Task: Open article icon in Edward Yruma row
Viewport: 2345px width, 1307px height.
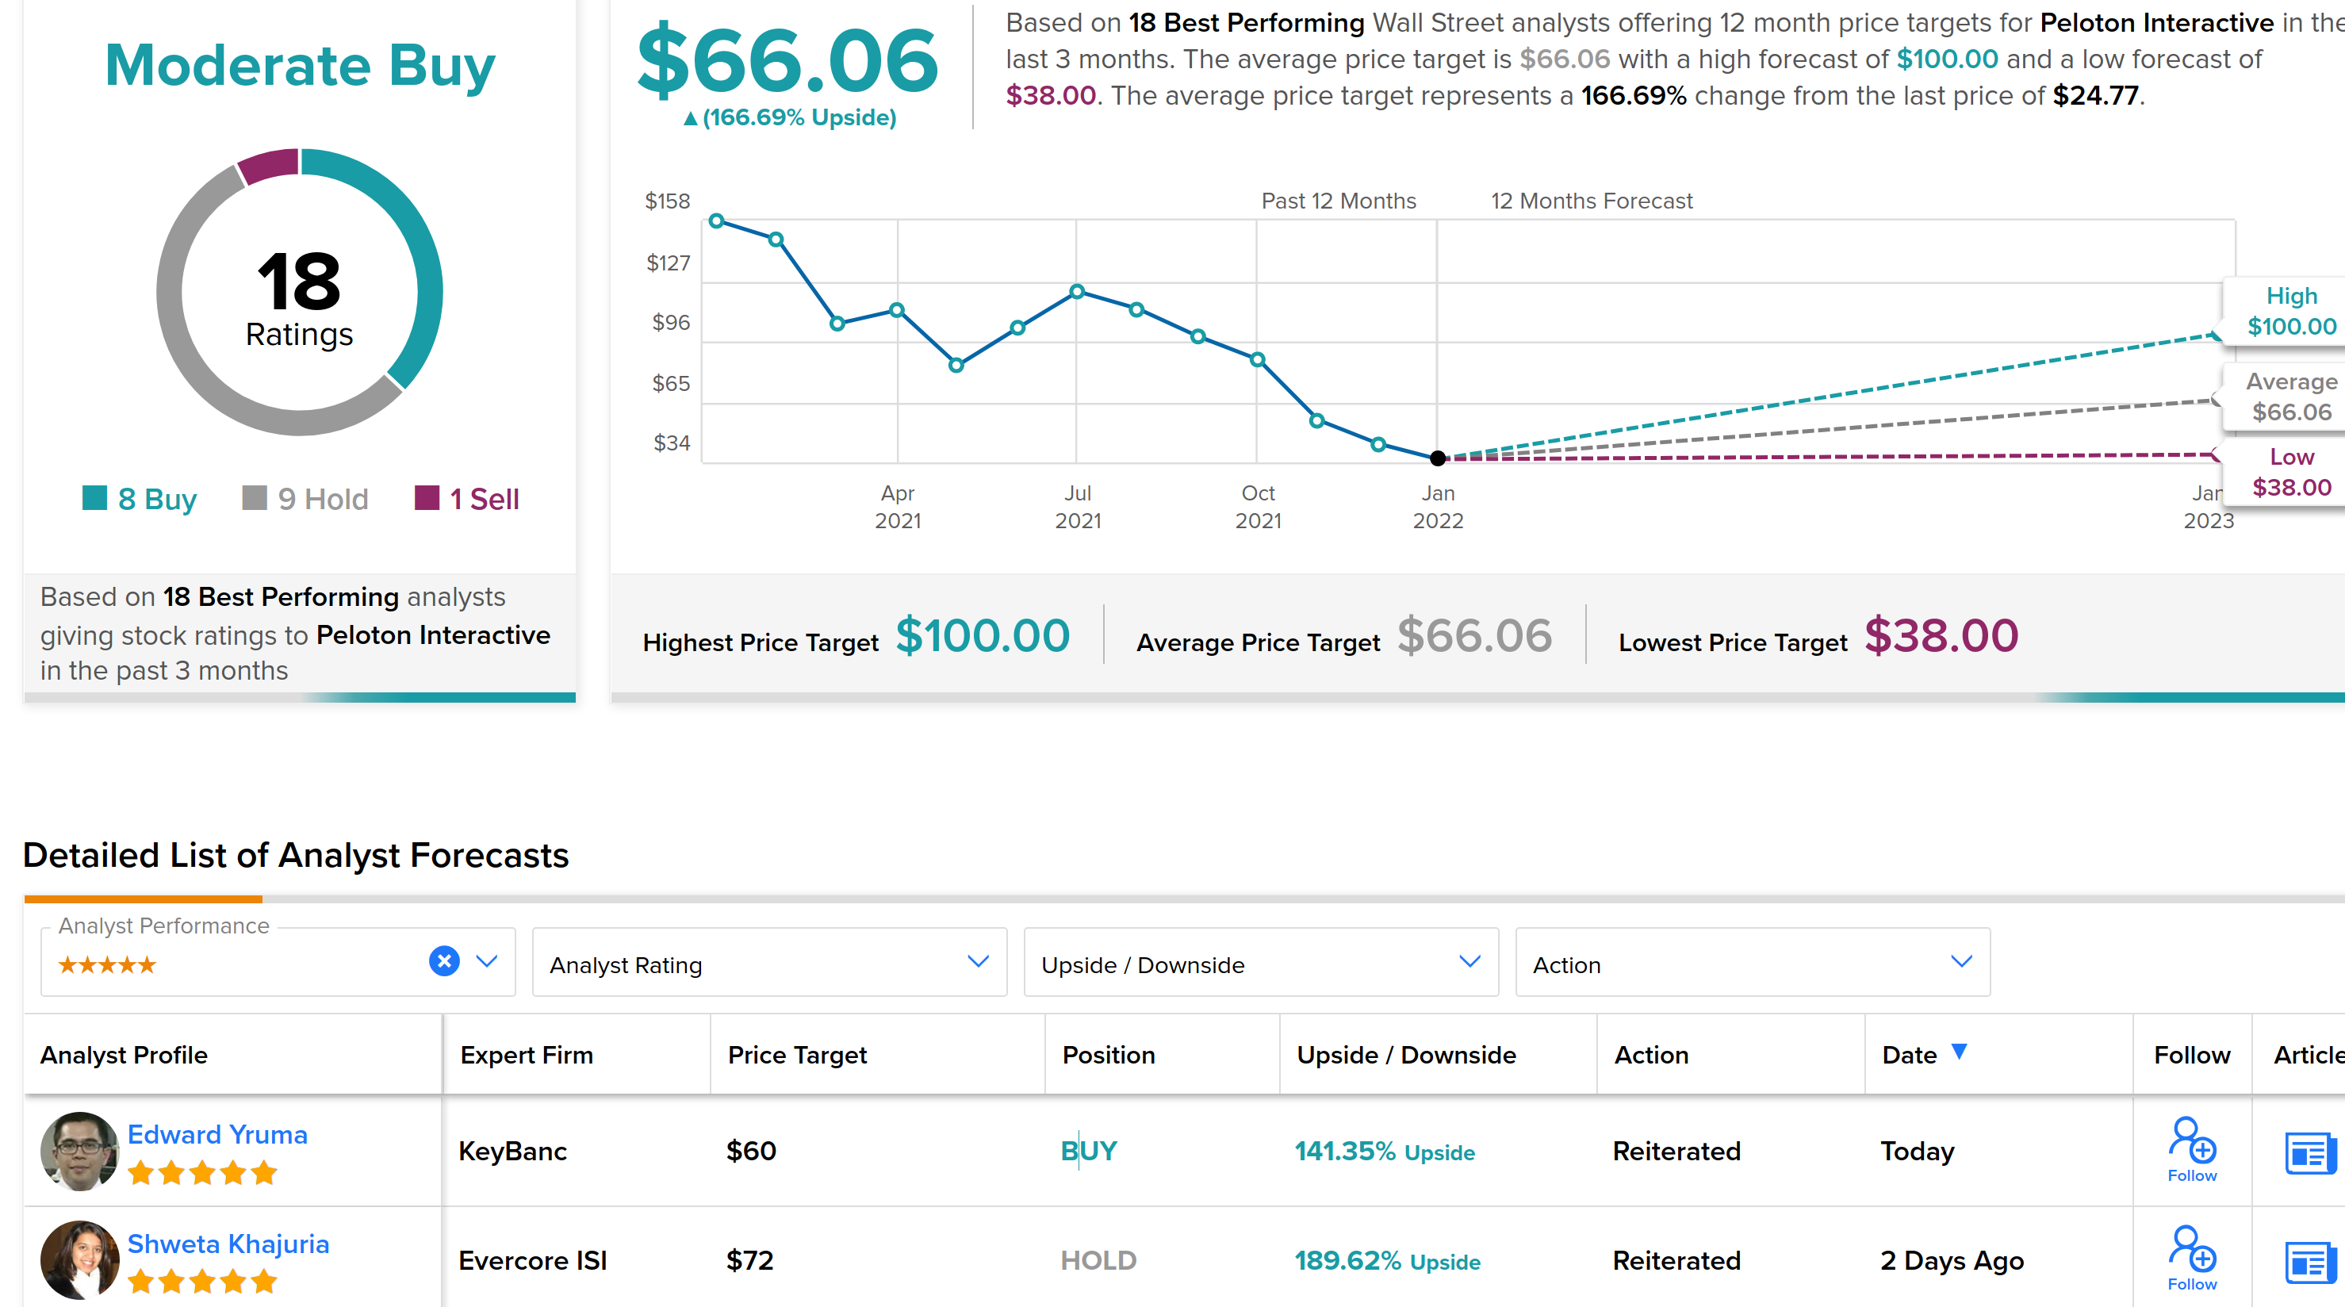Action: tap(2309, 1152)
